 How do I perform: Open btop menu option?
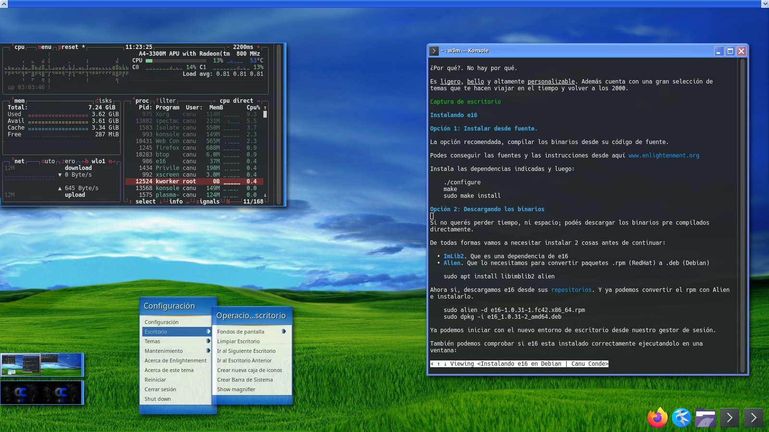(44, 47)
